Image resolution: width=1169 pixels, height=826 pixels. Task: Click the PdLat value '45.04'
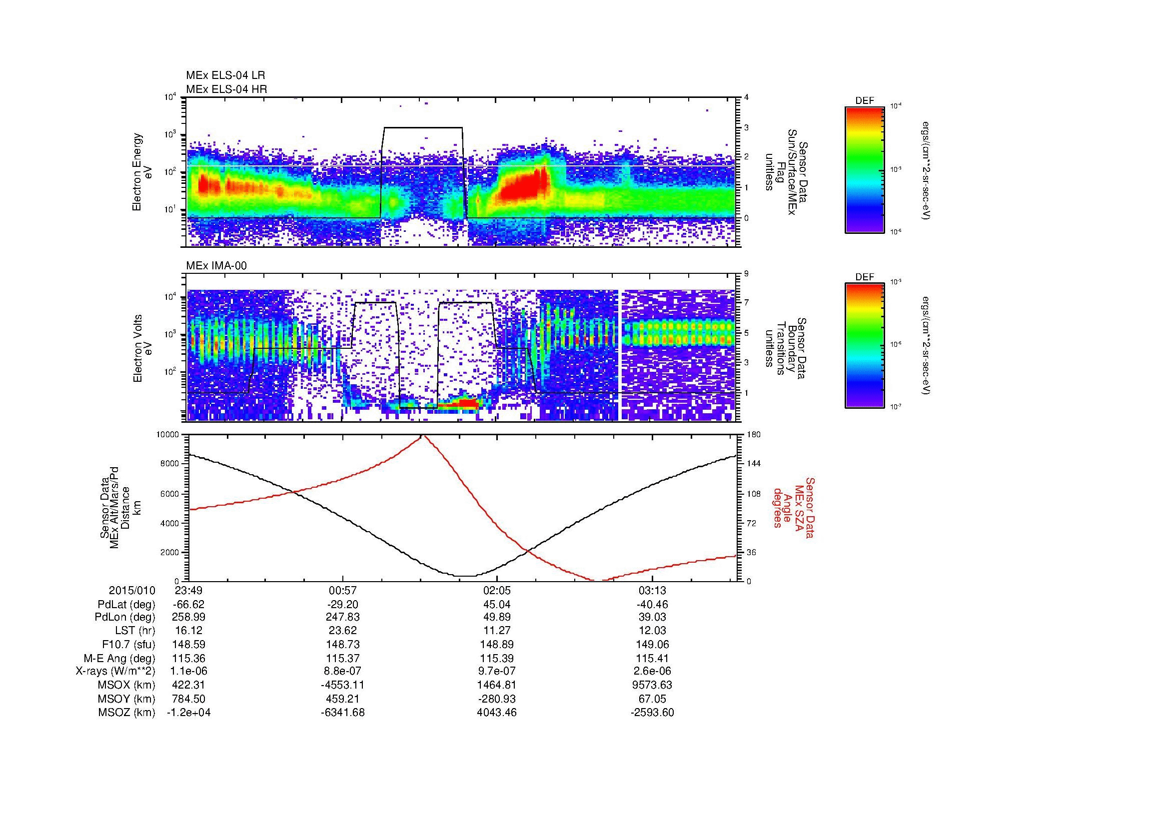tap(497, 605)
